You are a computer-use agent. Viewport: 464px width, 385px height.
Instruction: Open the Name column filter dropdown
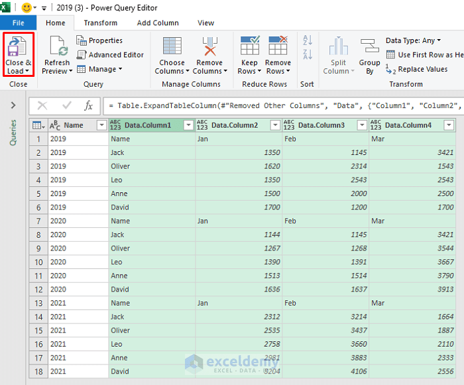tap(101, 125)
